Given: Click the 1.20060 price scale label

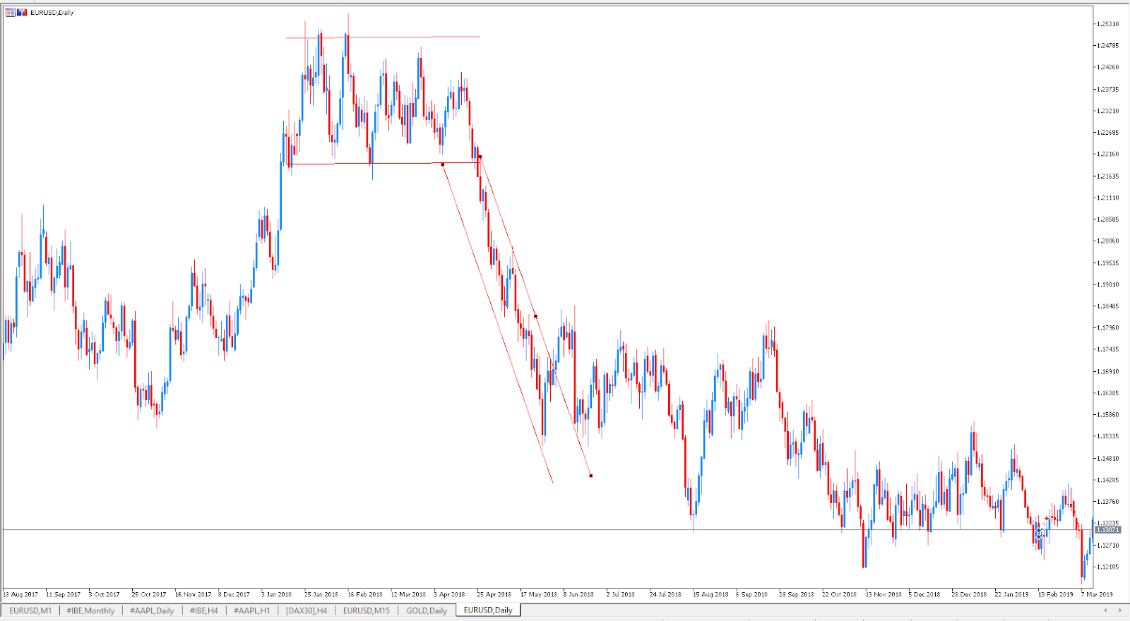Looking at the screenshot, I should click(x=1107, y=241).
